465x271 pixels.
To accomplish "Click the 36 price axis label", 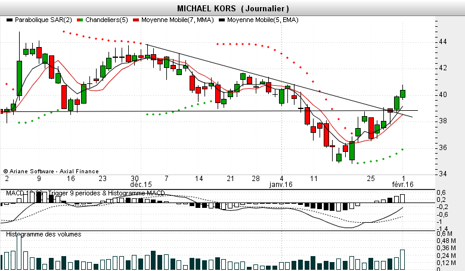I will 443,148.
